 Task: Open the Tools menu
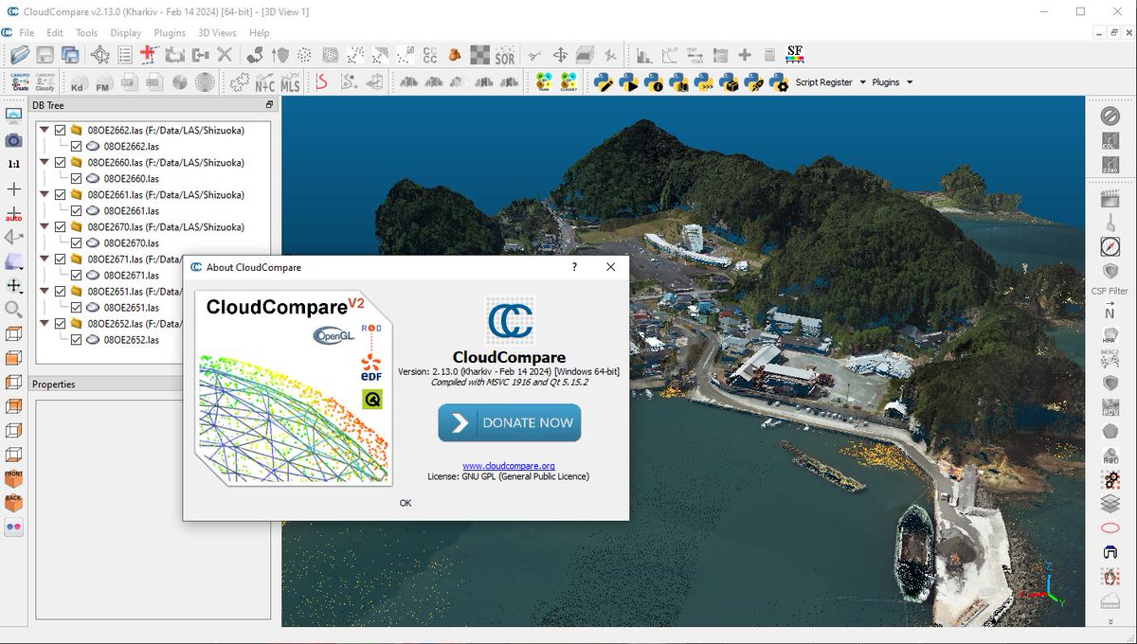click(x=87, y=32)
